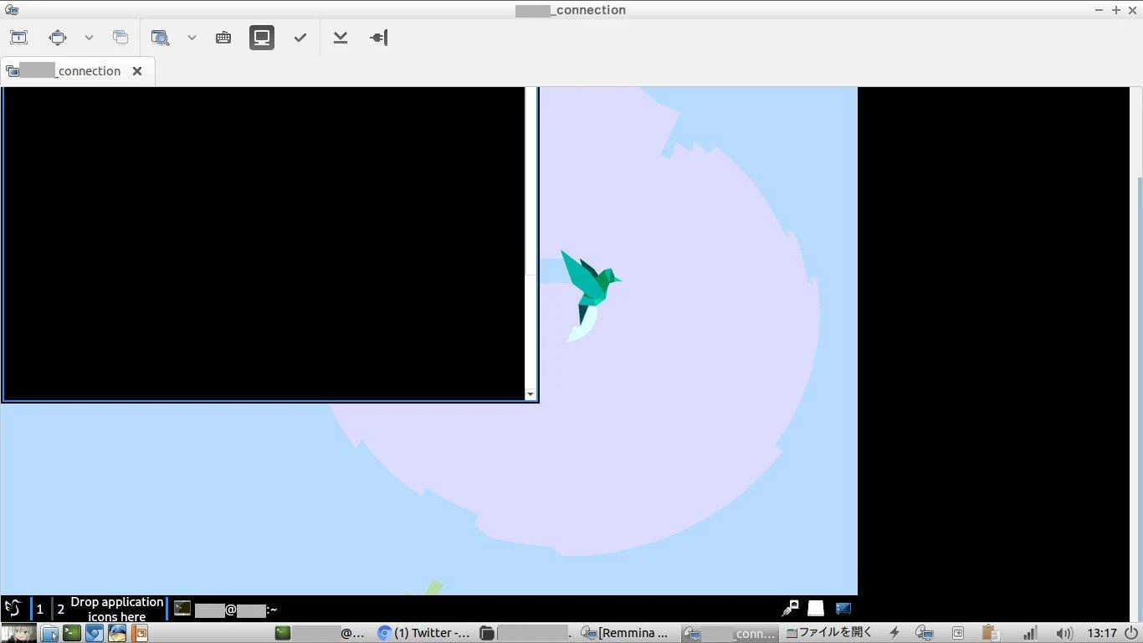
Task: Click the blue display tray icon in remote panel
Action: tap(843, 609)
